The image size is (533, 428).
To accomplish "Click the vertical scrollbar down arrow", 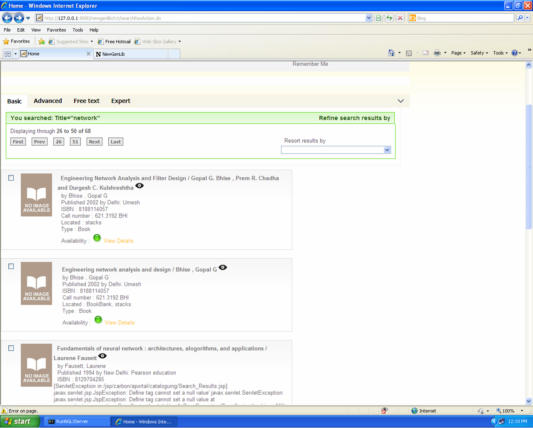I will pos(529,401).
